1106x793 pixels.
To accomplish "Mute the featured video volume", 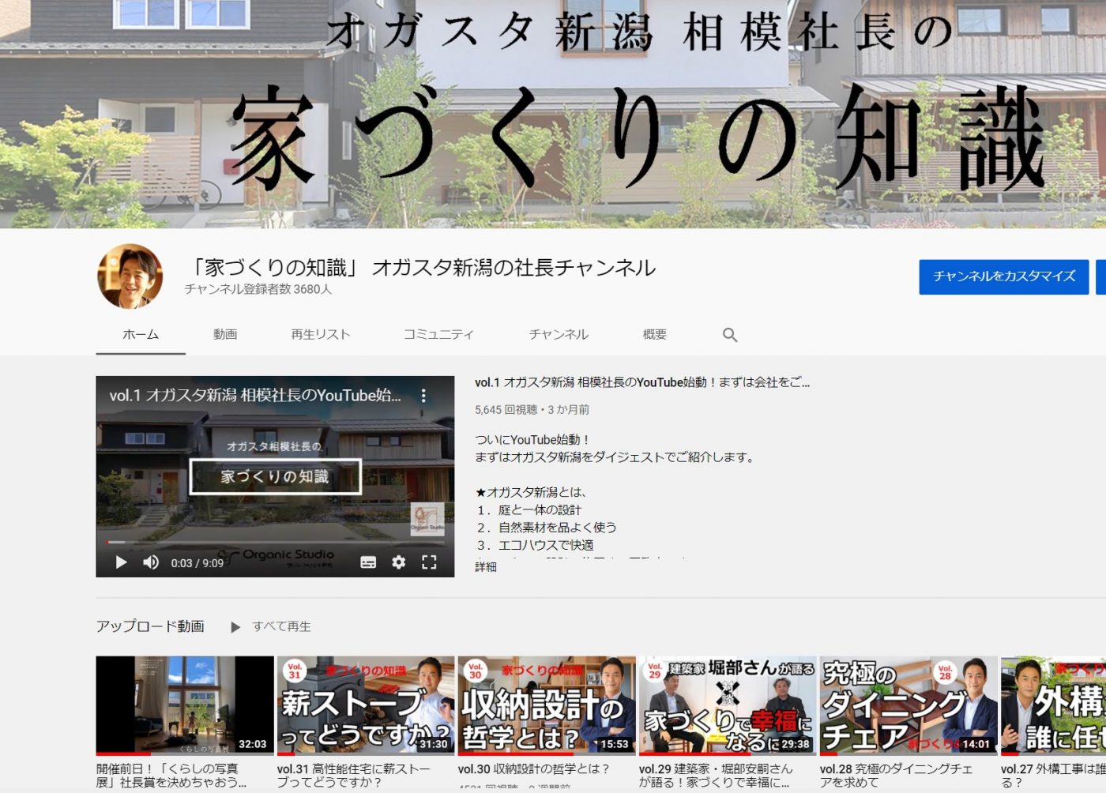I will tap(151, 562).
